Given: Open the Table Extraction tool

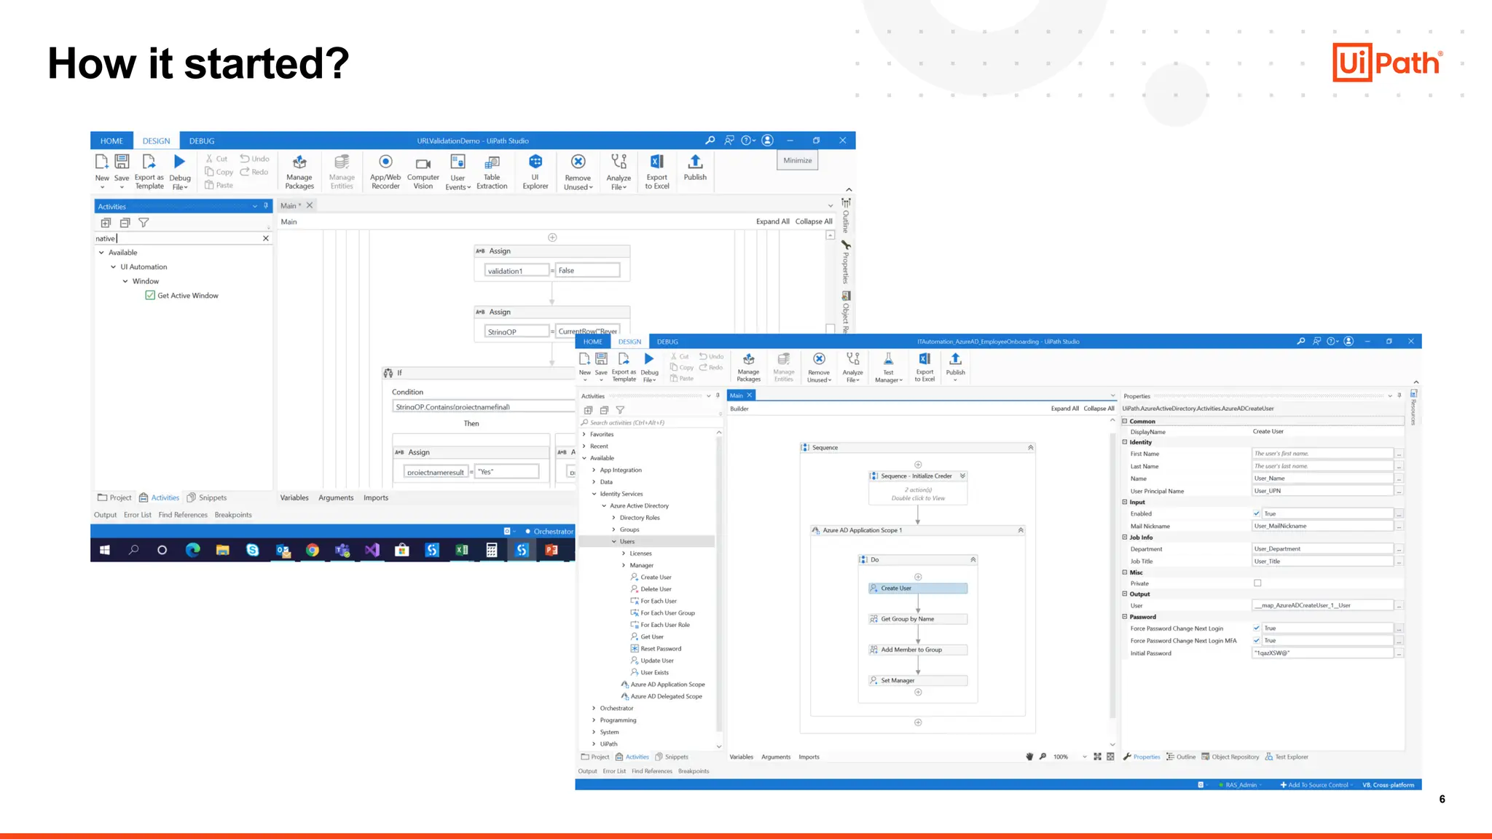Looking at the screenshot, I should [x=492, y=162].
